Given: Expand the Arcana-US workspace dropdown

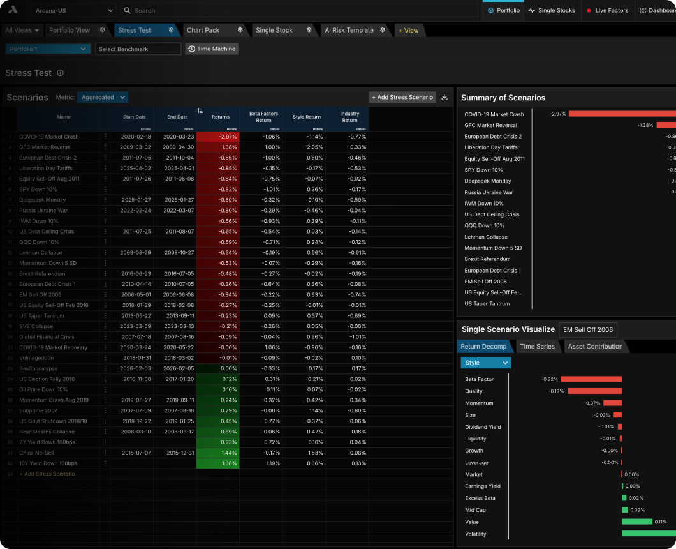Looking at the screenshot, I should tap(73, 10).
